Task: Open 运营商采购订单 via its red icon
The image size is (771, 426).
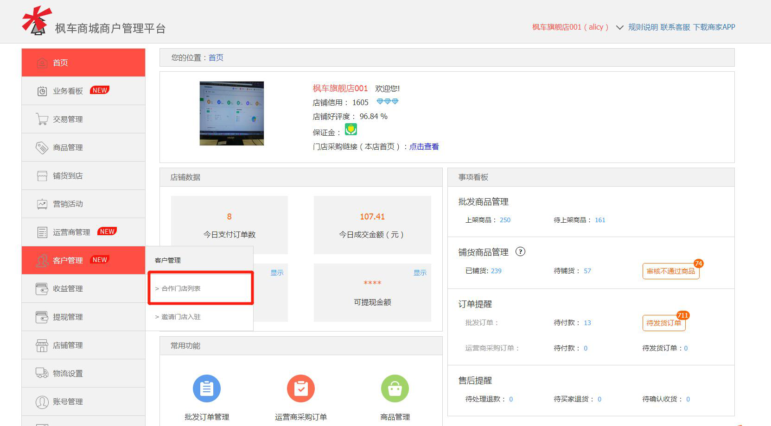Action: point(300,388)
